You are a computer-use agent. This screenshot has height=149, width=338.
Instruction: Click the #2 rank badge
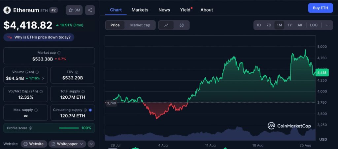(x=53, y=10)
